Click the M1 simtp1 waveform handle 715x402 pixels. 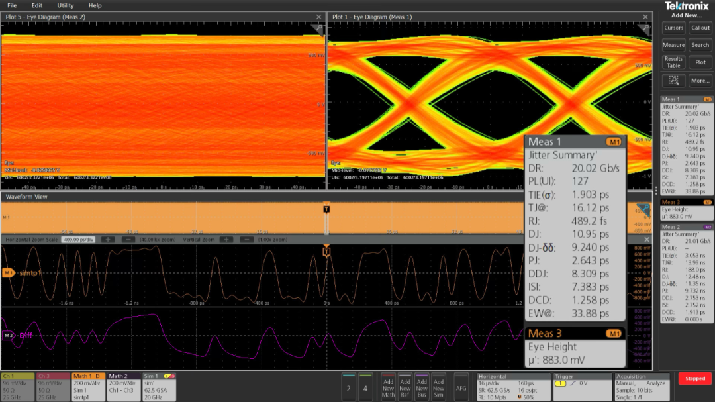coord(9,272)
